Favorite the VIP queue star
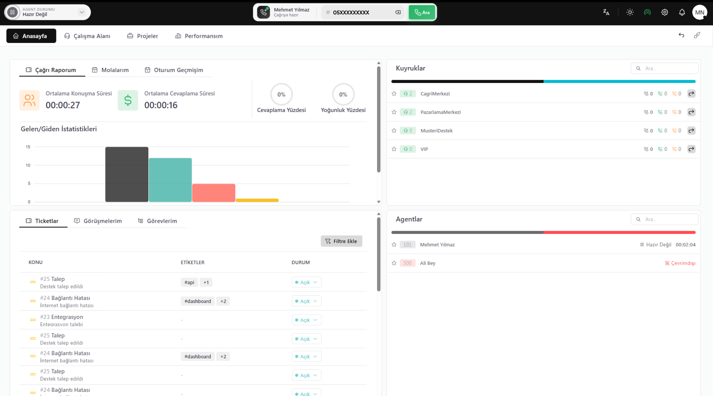Image resolution: width=713 pixels, height=396 pixels. coord(394,149)
